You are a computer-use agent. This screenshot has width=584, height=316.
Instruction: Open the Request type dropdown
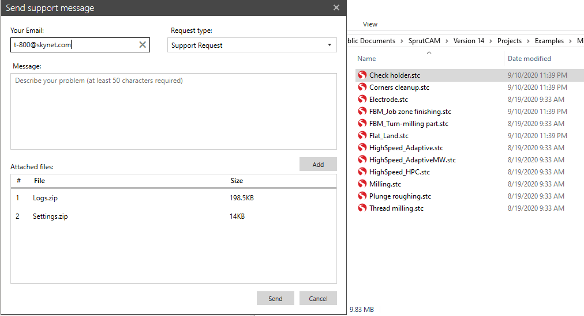(x=252, y=45)
